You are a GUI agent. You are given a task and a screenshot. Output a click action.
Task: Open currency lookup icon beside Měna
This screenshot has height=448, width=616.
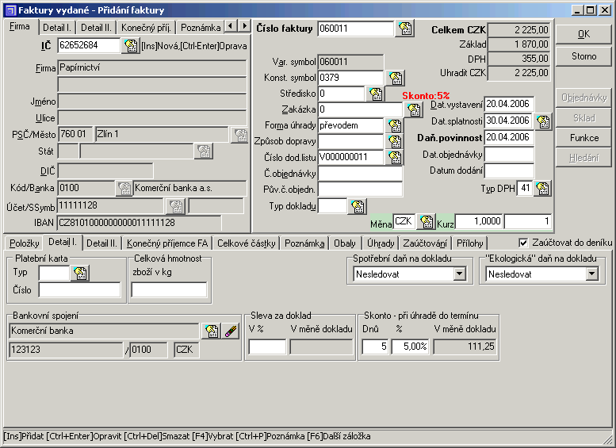pyautogui.click(x=427, y=222)
